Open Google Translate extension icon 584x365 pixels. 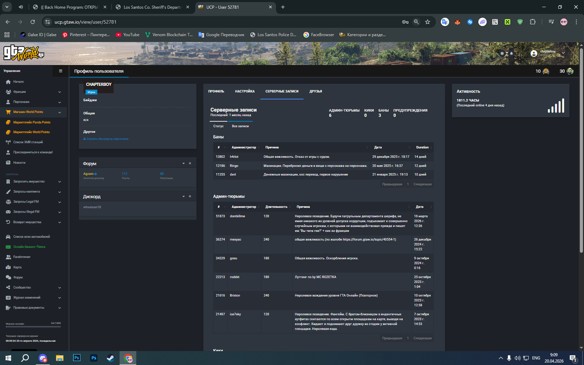click(444, 22)
